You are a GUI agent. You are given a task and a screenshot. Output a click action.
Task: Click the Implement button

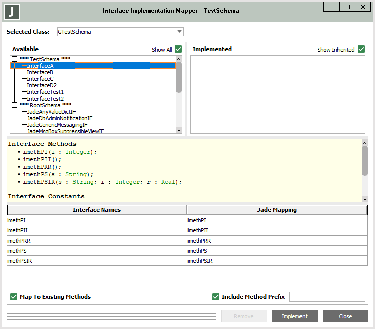point(294,316)
